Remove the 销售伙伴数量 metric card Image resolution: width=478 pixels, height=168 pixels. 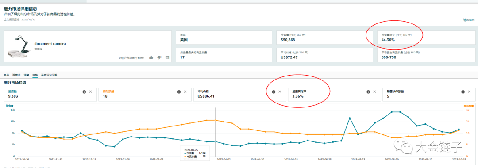point(470,92)
